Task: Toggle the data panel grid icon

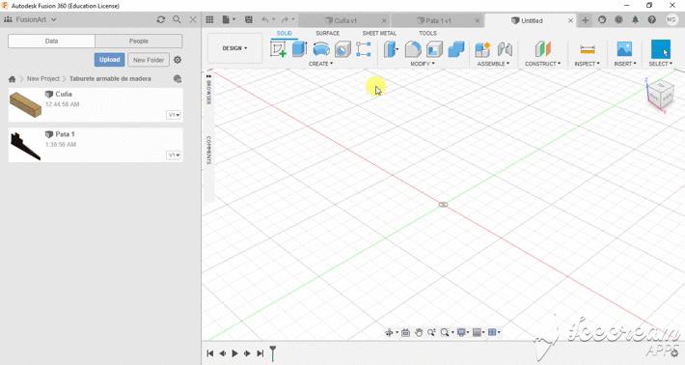Action: tap(209, 19)
